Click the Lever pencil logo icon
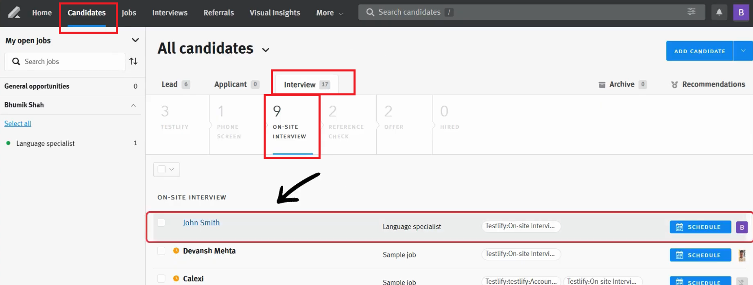 click(x=14, y=13)
